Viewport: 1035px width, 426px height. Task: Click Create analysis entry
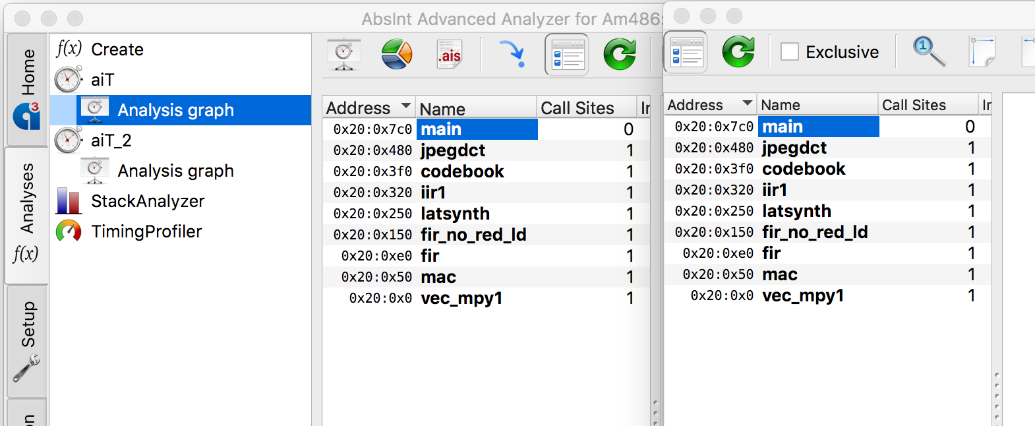[117, 49]
